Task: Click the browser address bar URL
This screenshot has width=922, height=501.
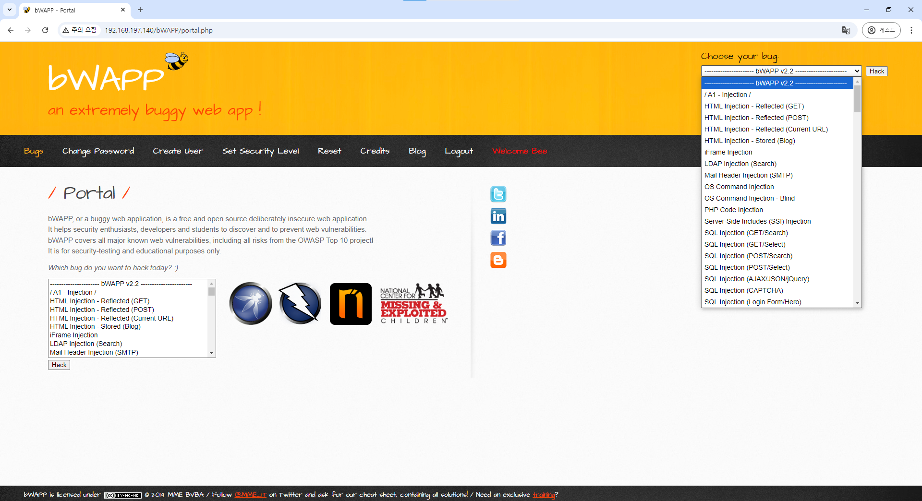Action: click(158, 30)
